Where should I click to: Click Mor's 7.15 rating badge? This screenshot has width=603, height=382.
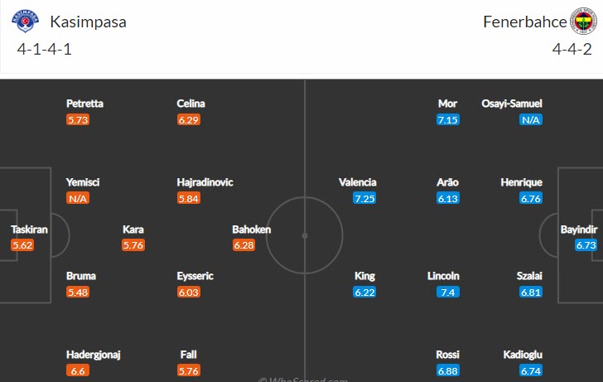click(x=447, y=119)
